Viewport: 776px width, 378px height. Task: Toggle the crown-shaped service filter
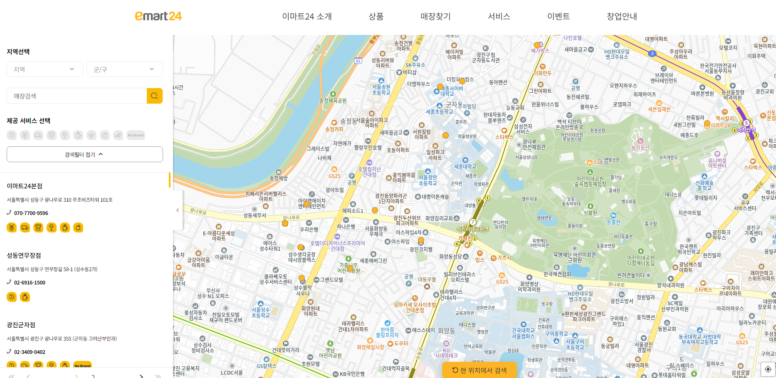91,135
